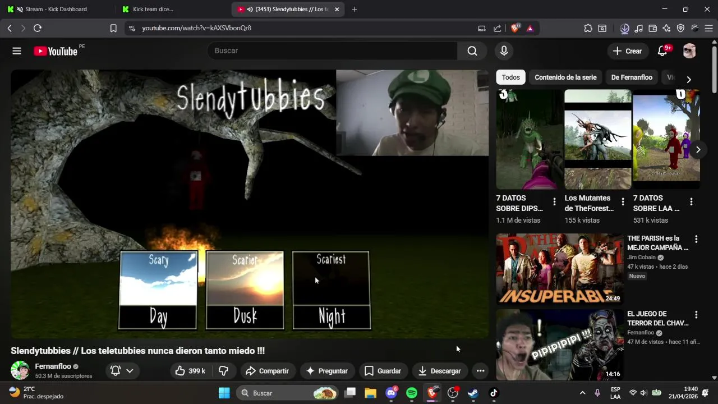Dislike the video
The image size is (718, 404).
point(223,371)
